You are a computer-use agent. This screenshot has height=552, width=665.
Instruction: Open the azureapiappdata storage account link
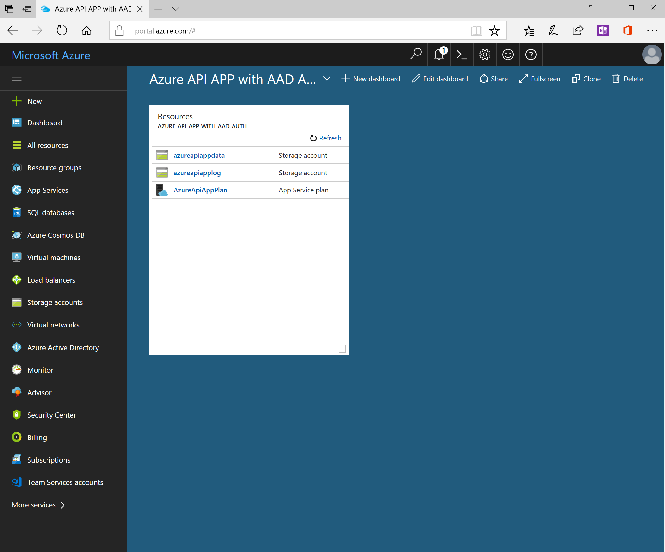click(x=199, y=155)
